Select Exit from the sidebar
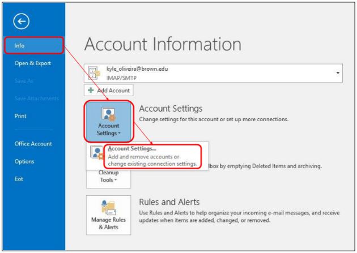The image size is (357, 253). (19, 179)
